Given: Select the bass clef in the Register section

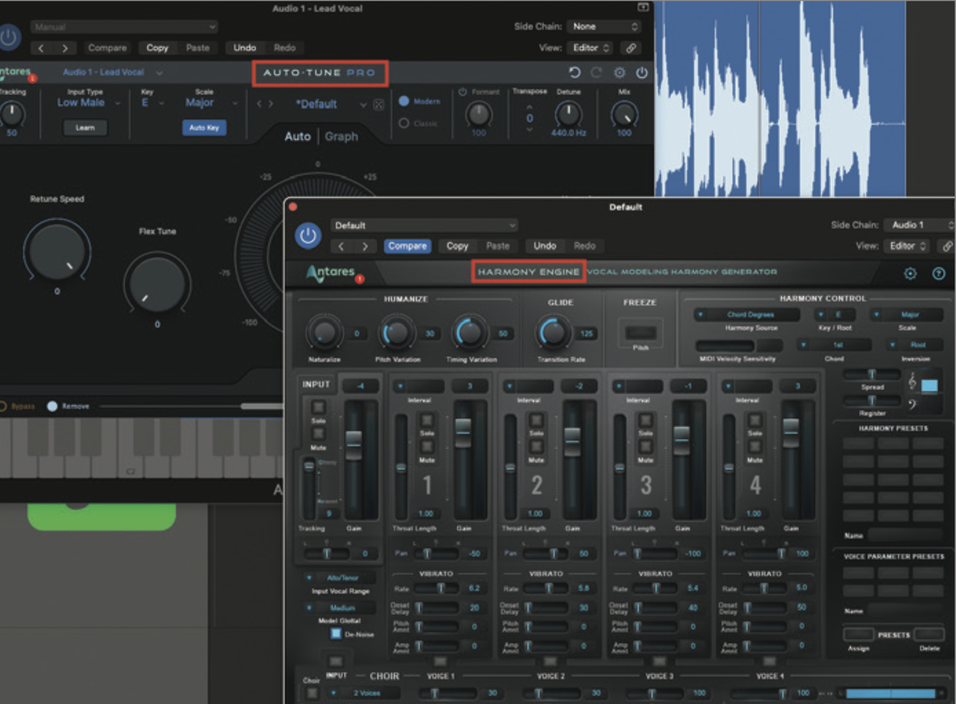Looking at the screenshot, I should tap(912, 405).
